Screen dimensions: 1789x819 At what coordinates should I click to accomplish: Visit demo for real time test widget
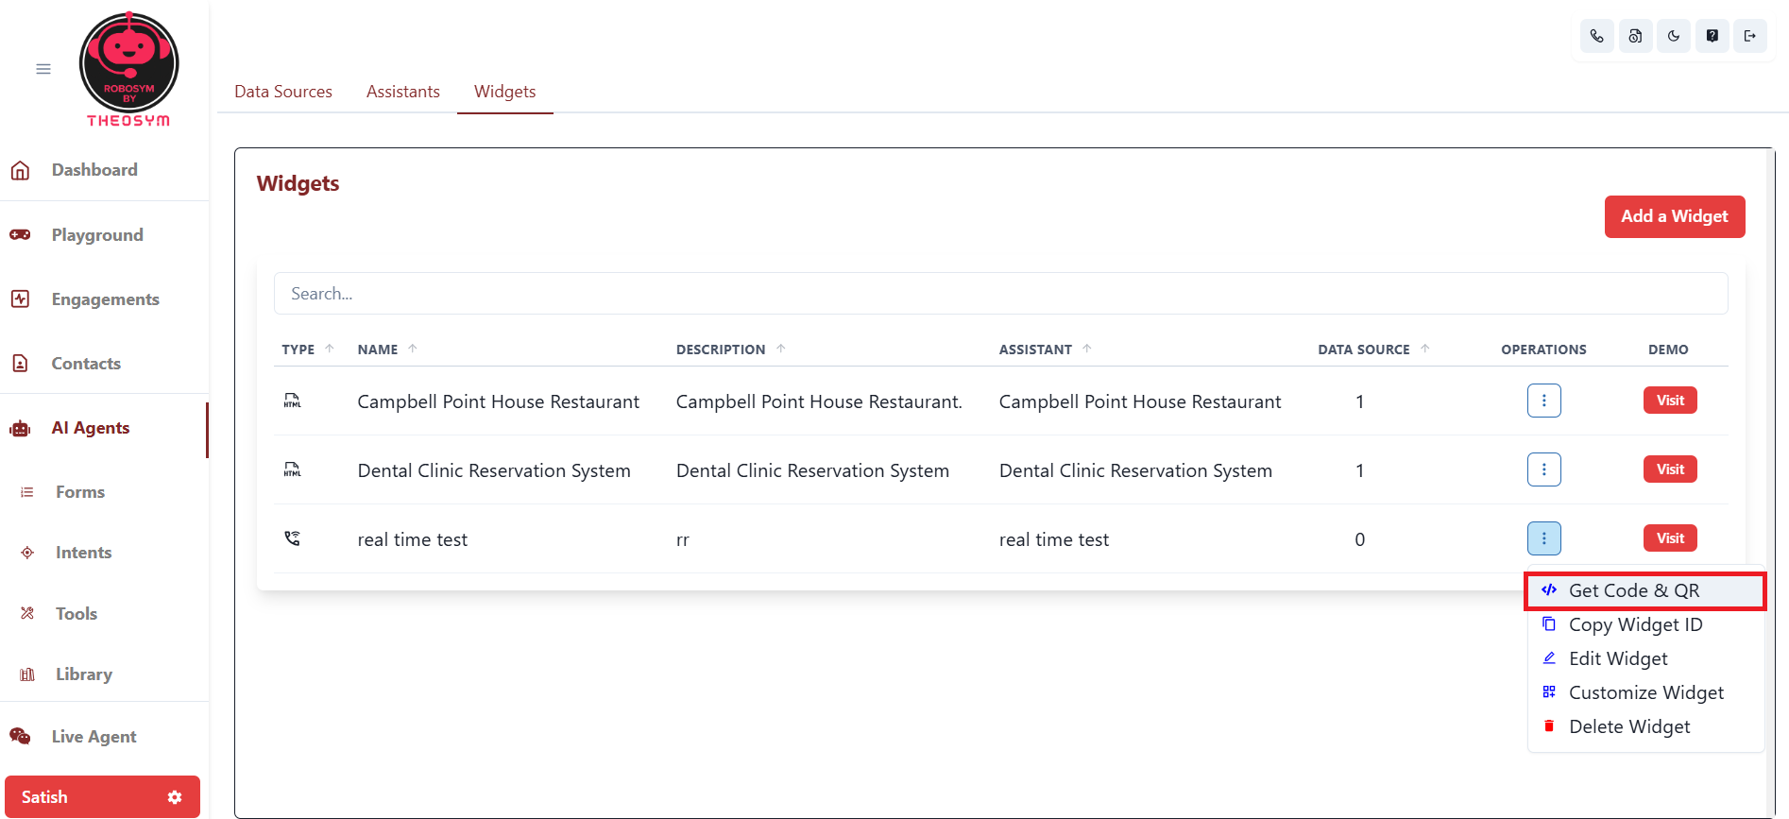(1670, 538)
